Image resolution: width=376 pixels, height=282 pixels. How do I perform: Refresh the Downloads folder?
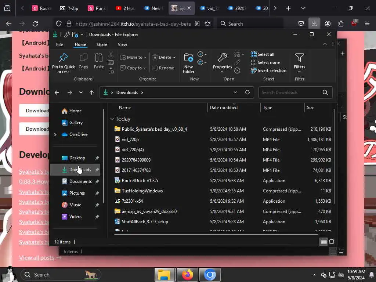coord(247,92)
